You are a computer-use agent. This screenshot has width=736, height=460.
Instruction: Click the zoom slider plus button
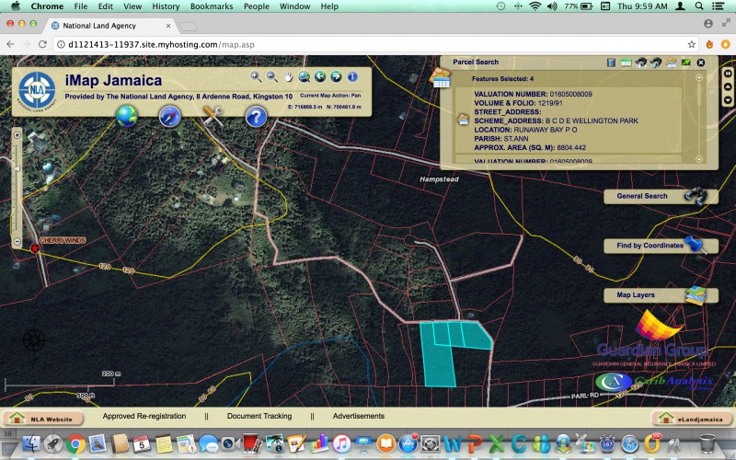(x=17, y=135)
